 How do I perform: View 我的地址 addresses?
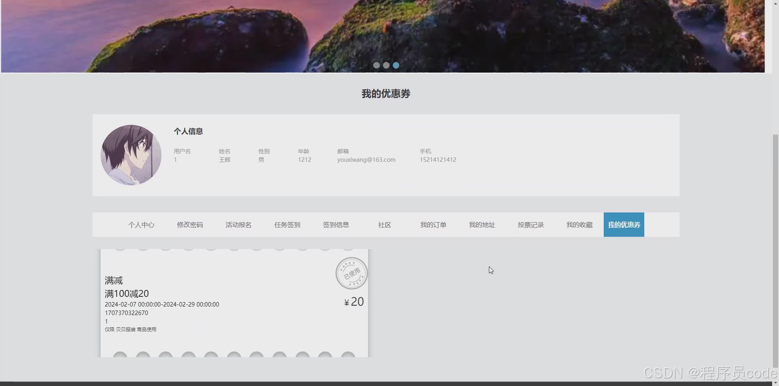click(482, 225)
